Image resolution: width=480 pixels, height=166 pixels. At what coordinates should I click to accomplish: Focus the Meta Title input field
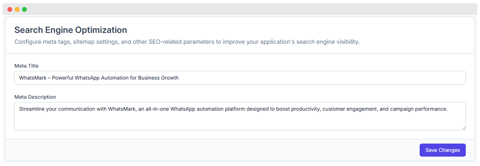tap(240, 78)
